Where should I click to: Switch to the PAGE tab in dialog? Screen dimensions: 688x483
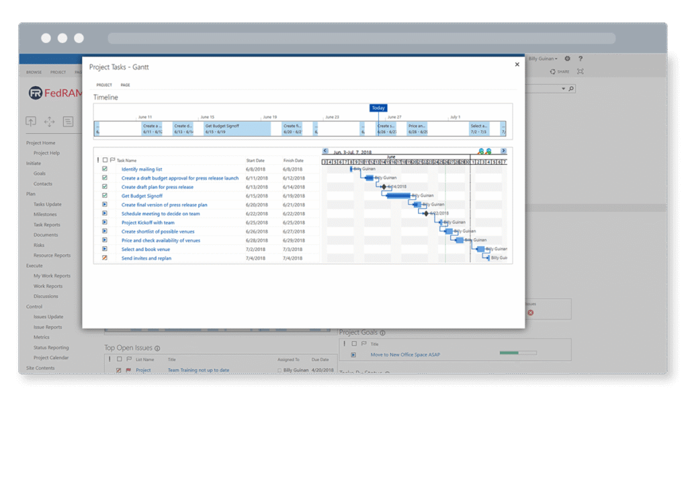click(x=125, y=85)
